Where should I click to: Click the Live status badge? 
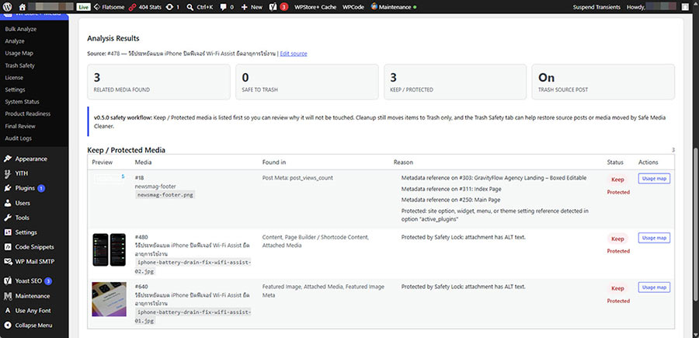coord(82,7)
